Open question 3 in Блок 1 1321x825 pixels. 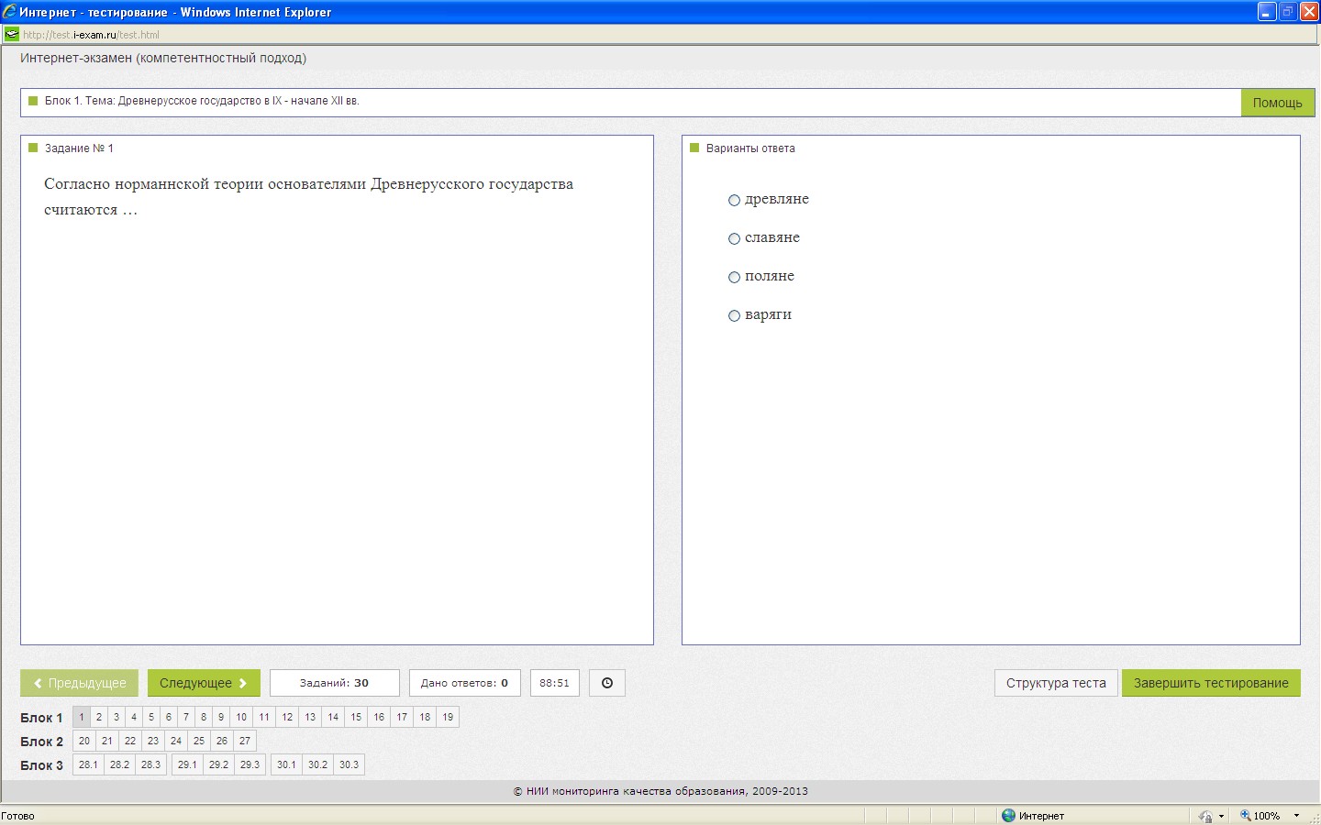117,717
